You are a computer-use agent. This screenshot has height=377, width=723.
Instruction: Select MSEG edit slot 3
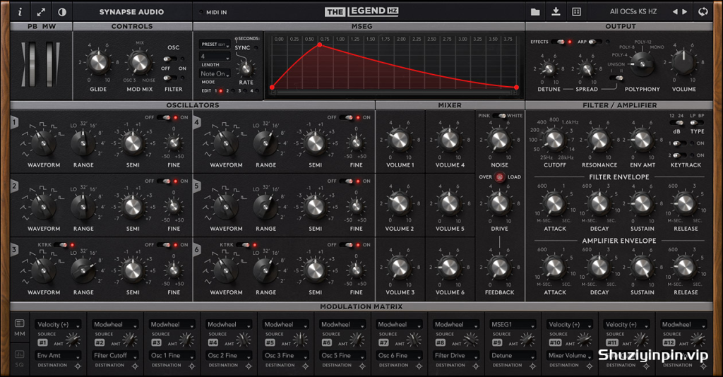click(245, 91)
